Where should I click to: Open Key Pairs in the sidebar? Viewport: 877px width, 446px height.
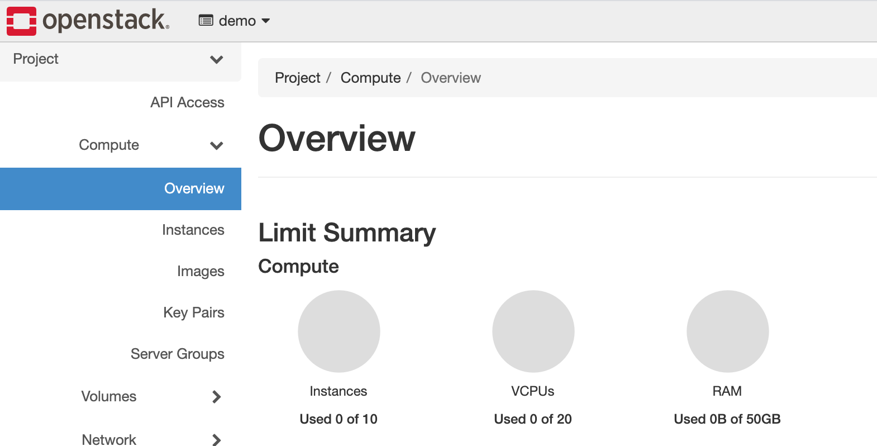pyautogui.click(x=194, y=312)
